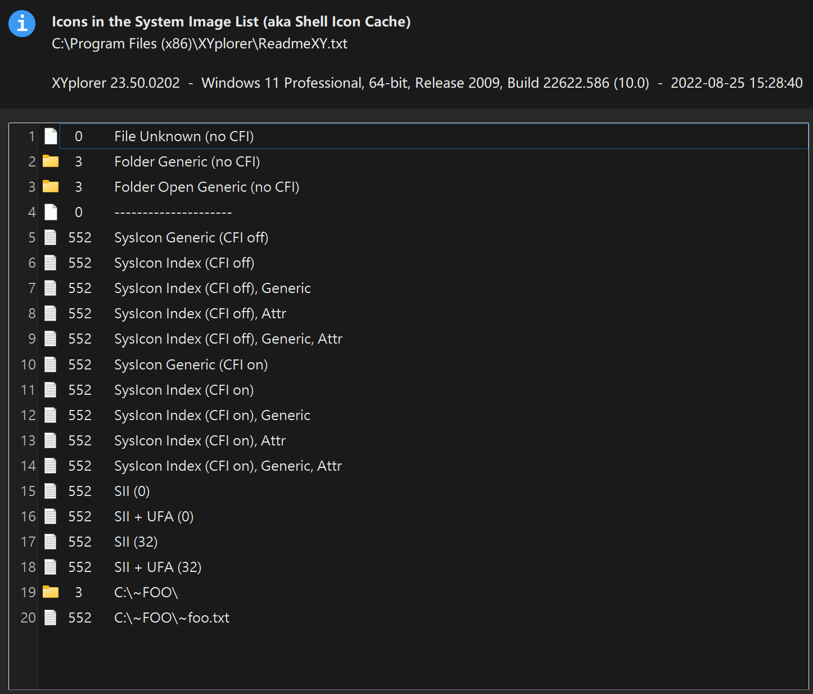This screenshot has height=694, width=813.
Task: Click the text file icon on row 5
Action: click(51, 237)
